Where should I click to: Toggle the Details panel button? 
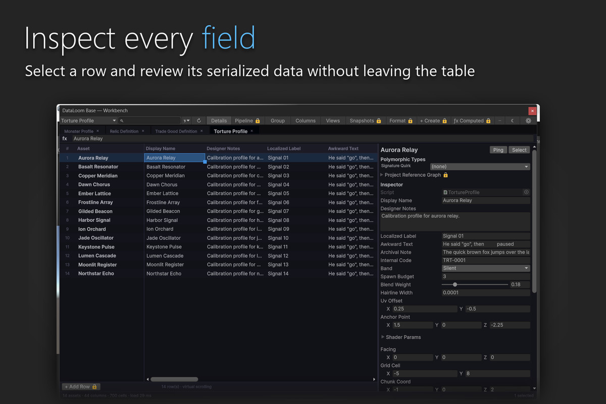(x=219, y=121)
